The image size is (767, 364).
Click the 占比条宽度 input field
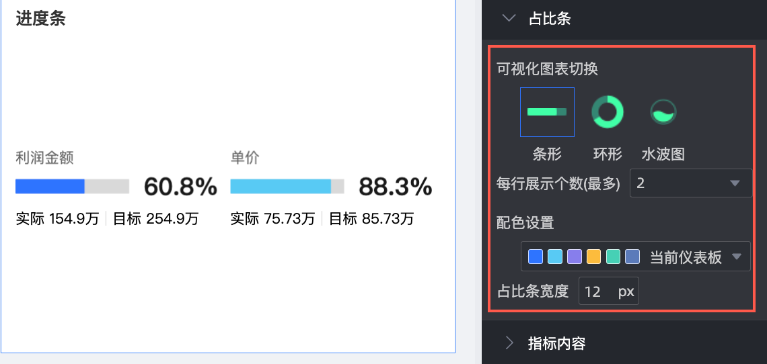[608, 291]
